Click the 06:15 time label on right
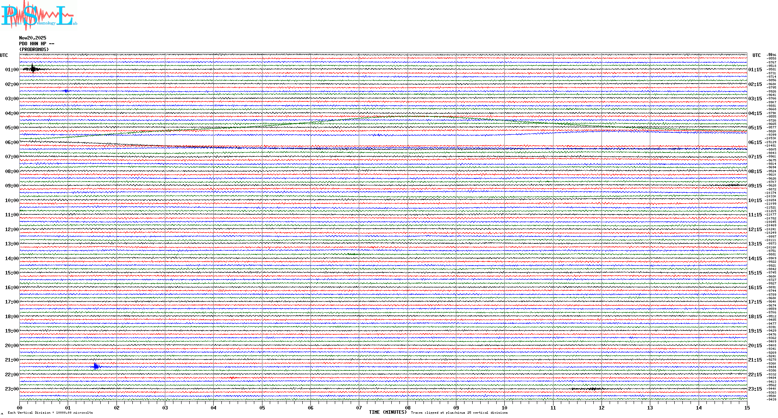This screenshot has width=778, height=418. (x=755, y=142)
